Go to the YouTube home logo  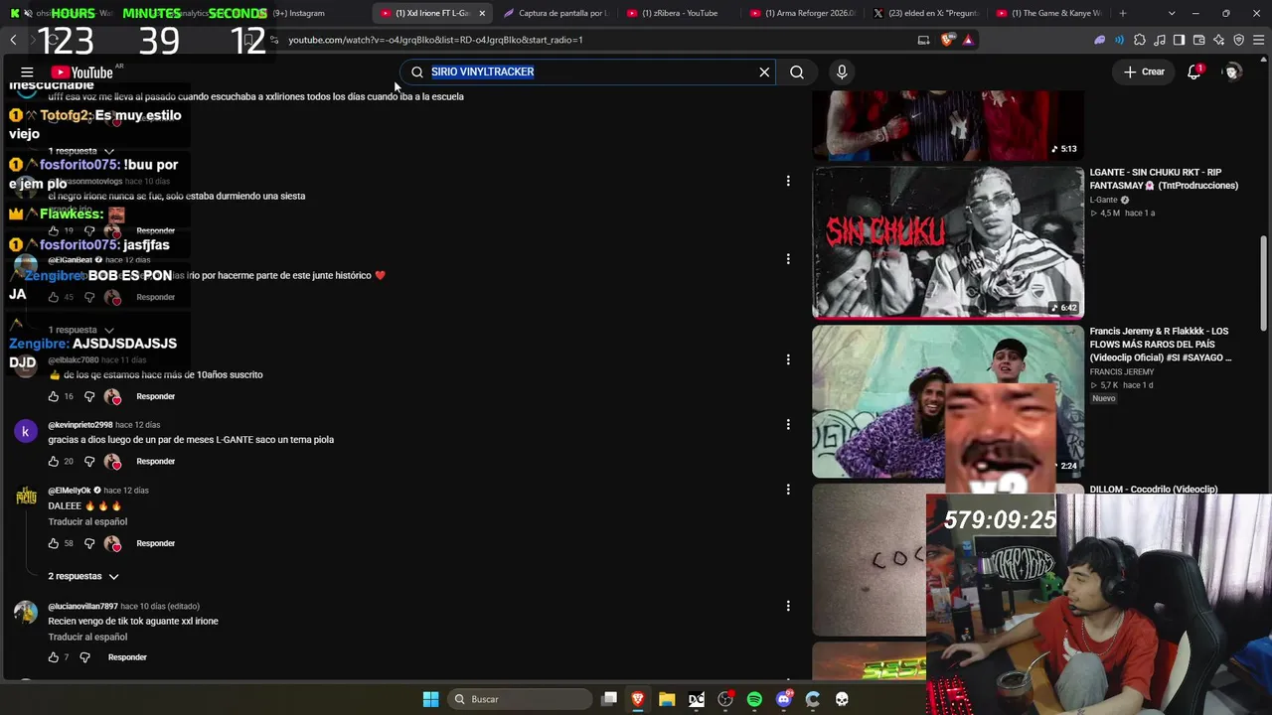coord(82,72)
